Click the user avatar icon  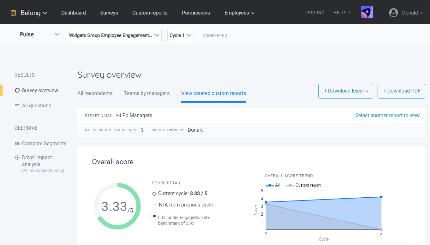[x=393, y=13]
